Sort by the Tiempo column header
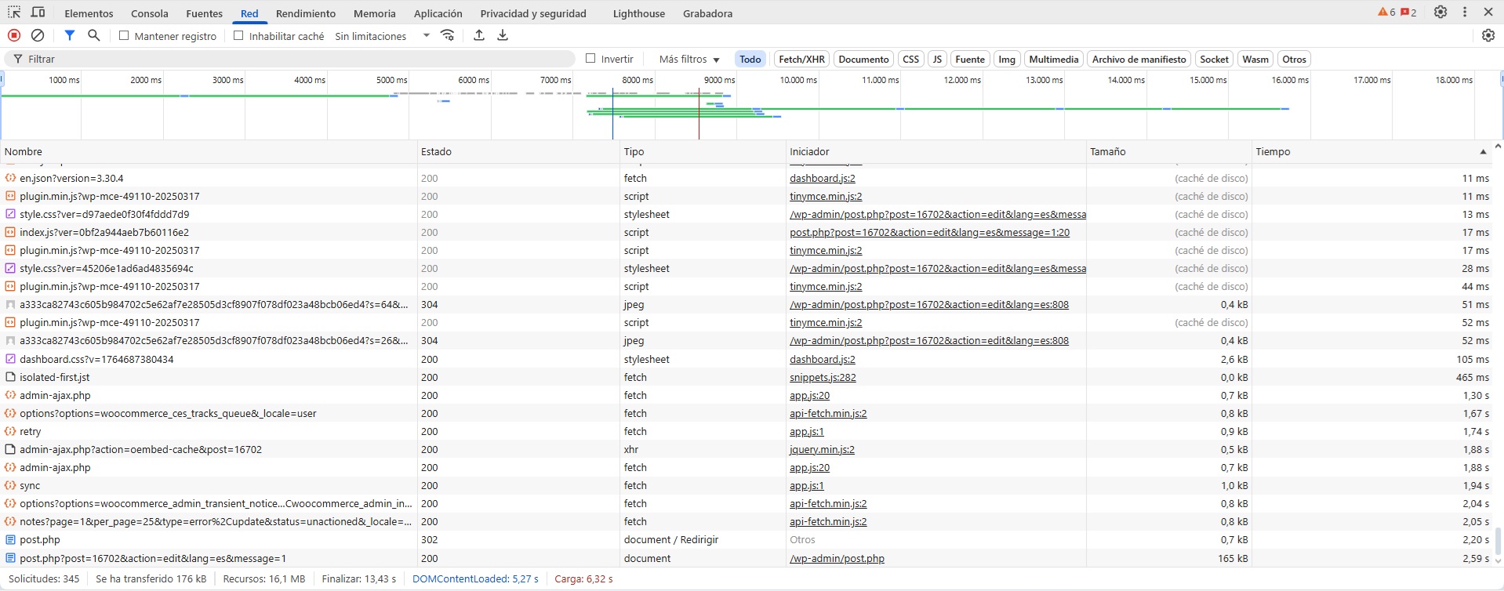Screen dimensions: 1504x591 click(1272, 151)
